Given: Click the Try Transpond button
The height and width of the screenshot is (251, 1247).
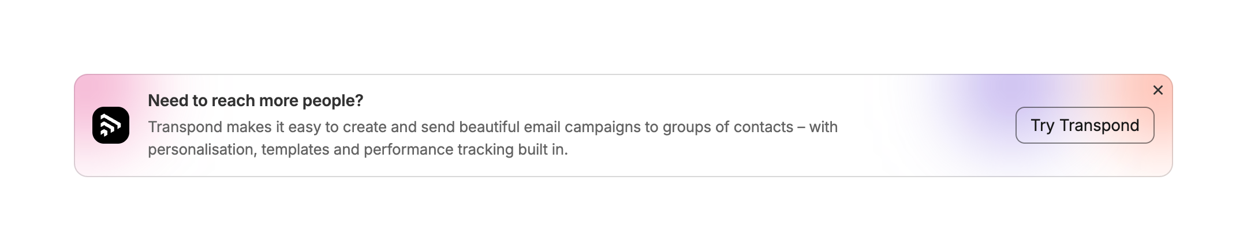Looking at the screenshot, I should (x=1084, y=125).
